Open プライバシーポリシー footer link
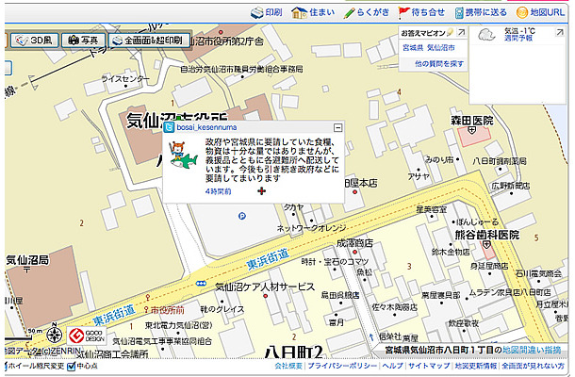Image resolution: width=575 pixels, height=377 pixels. [342, 366]
